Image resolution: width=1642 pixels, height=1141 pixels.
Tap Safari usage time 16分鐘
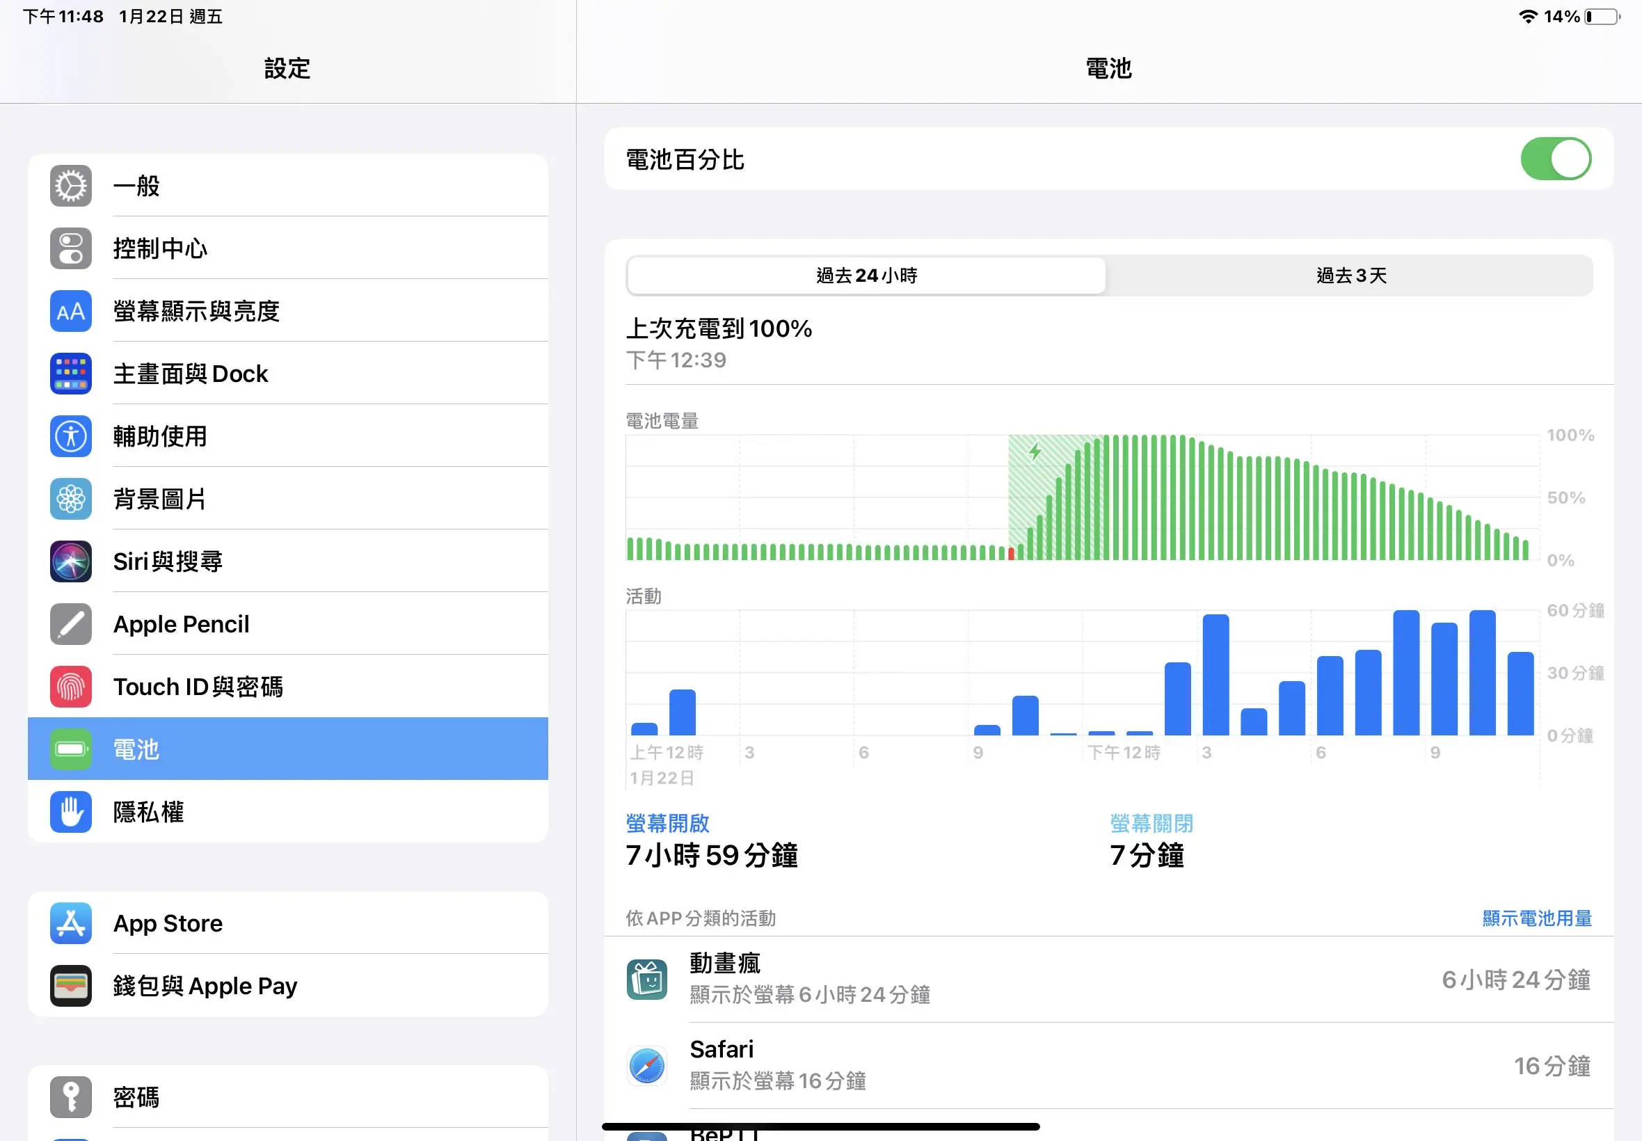pos(1553,1067)
